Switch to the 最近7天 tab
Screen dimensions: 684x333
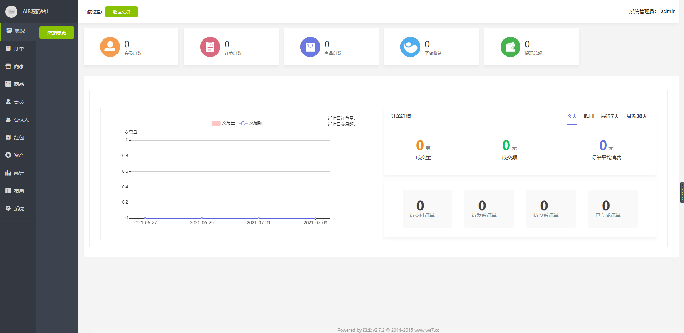pos(610,116)
